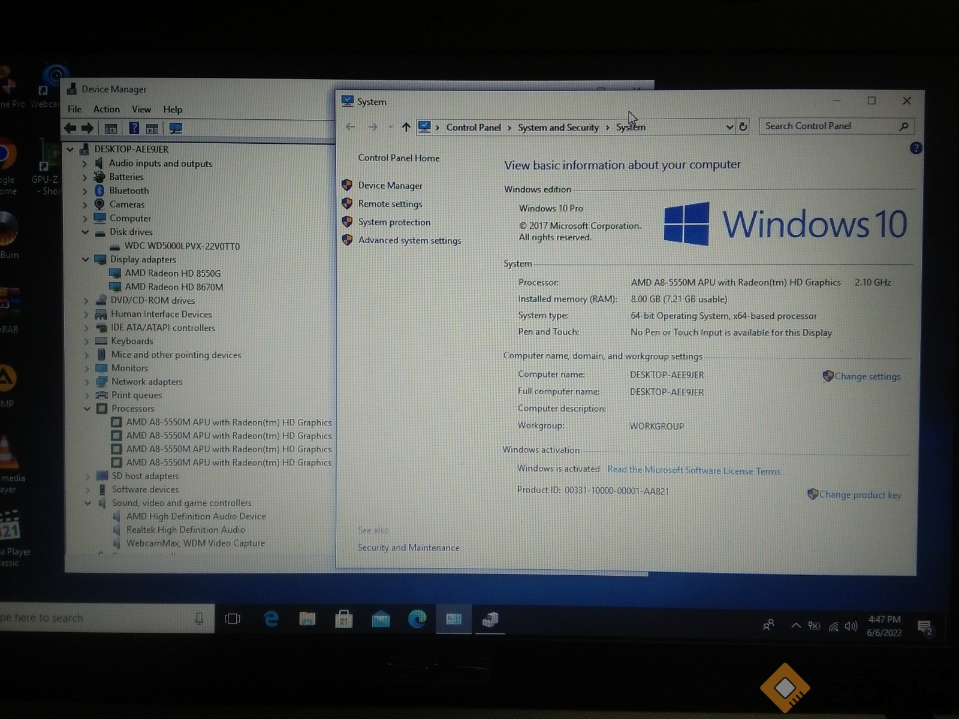Click the search magnifier in Control Panel search

(904, 126)
